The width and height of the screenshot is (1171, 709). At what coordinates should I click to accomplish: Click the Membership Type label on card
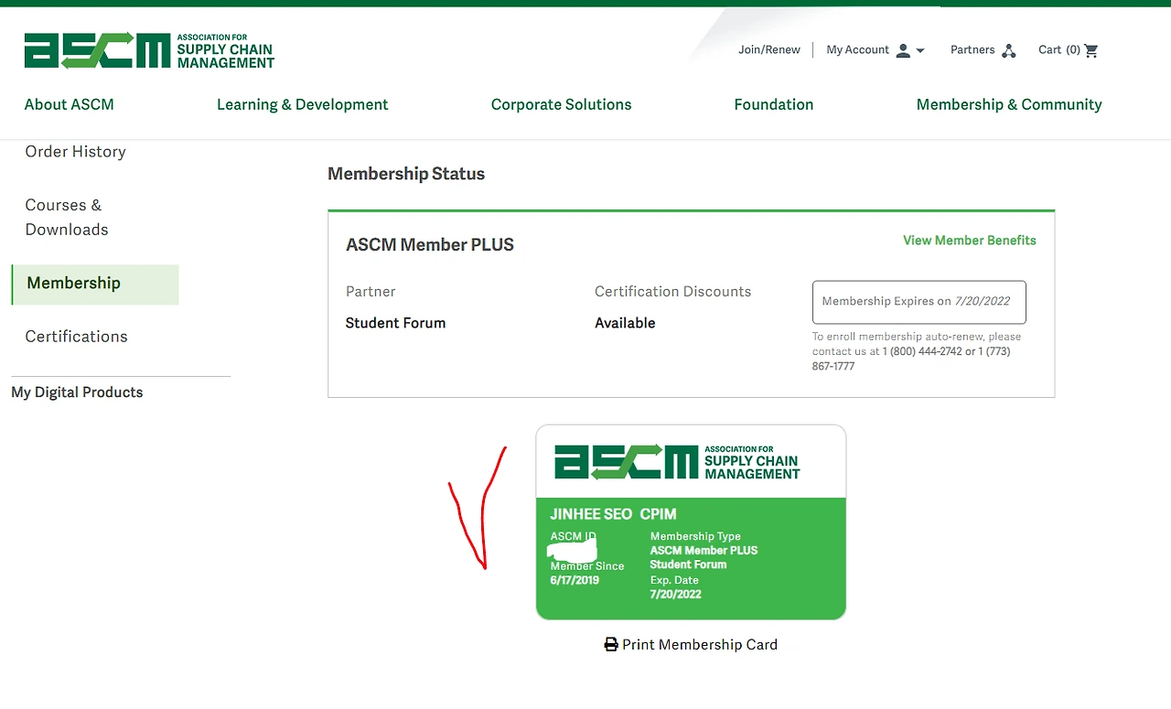click(x=695, y=536)
